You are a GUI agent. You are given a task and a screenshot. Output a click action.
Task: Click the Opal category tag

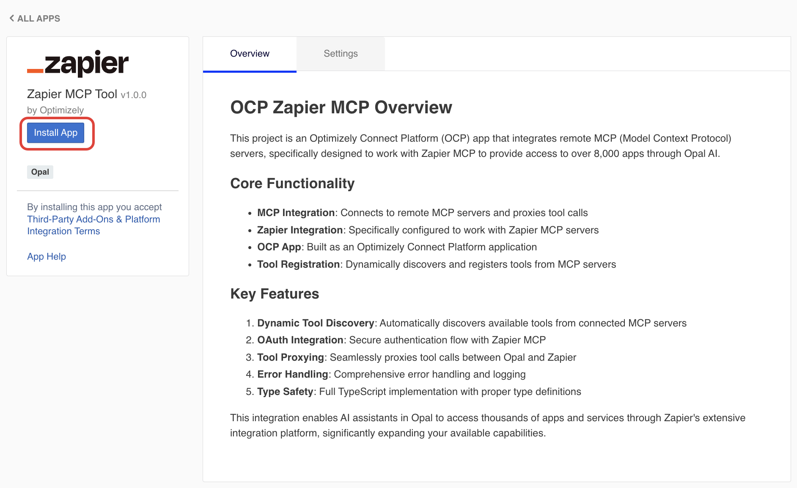coord(40,172)
